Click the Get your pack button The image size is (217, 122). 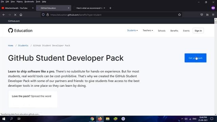click(195, 58)
